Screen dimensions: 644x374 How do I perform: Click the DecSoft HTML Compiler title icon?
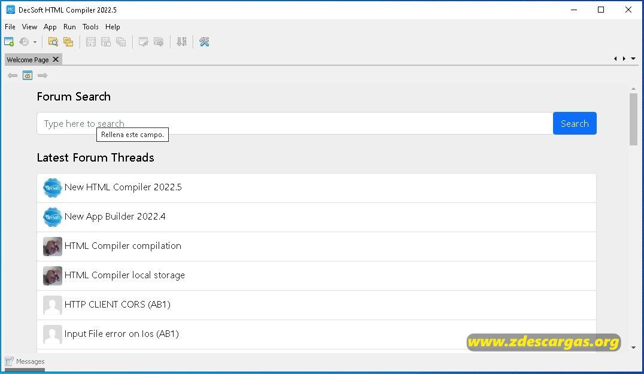click(x=11, y=10)
